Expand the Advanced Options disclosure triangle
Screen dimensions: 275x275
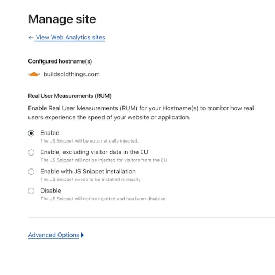82,235
